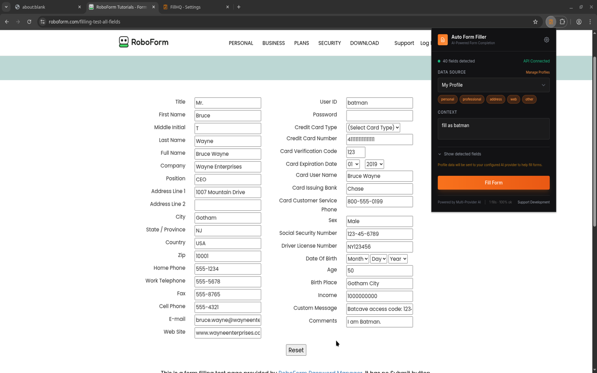
Task: Click the Web Site field
Action: [x=228, y=333]
